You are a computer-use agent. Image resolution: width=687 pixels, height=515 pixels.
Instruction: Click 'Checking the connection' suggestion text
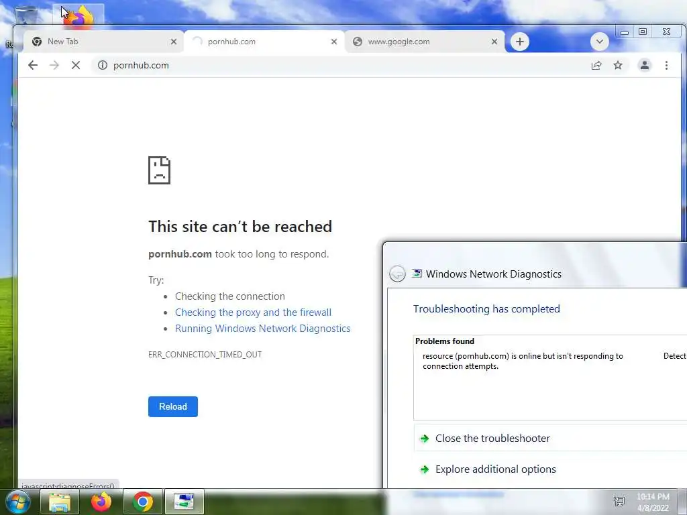230,296
